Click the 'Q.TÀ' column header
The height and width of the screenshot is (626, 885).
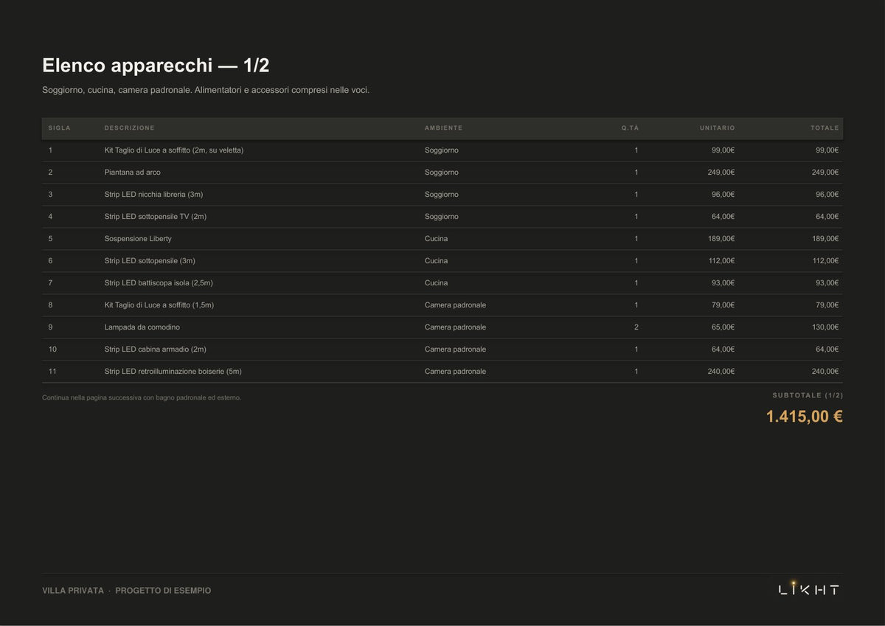pos(630,128)
